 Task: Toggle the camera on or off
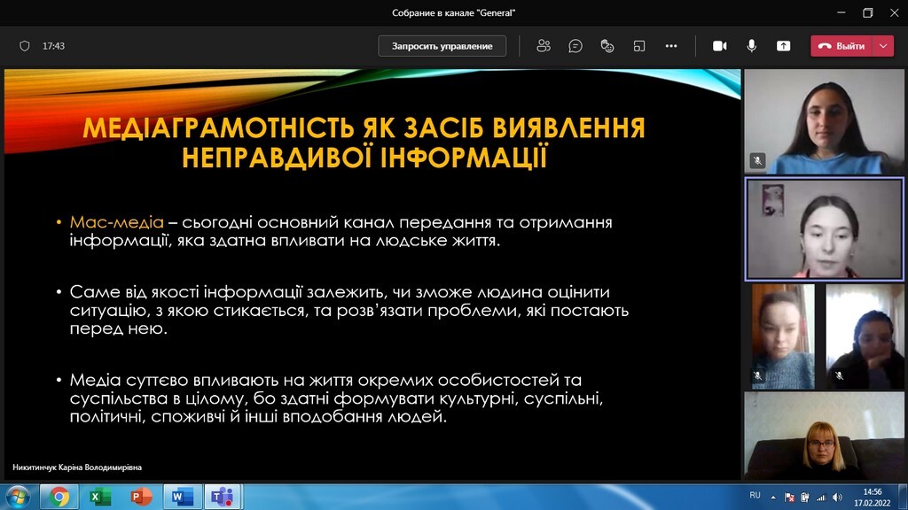720,46
